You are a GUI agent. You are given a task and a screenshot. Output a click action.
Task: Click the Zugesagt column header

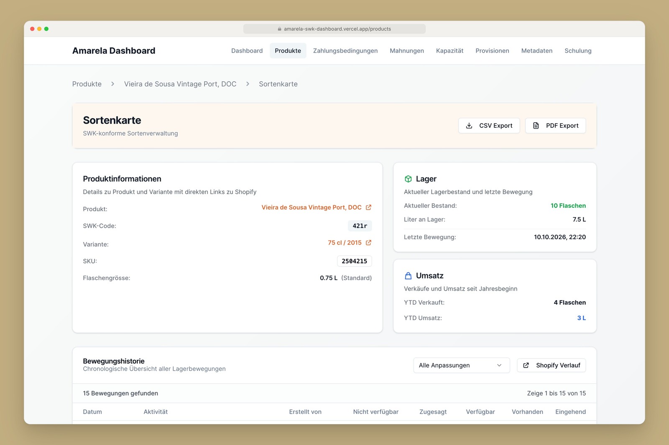pyautogui.click(x=433, y=412)
